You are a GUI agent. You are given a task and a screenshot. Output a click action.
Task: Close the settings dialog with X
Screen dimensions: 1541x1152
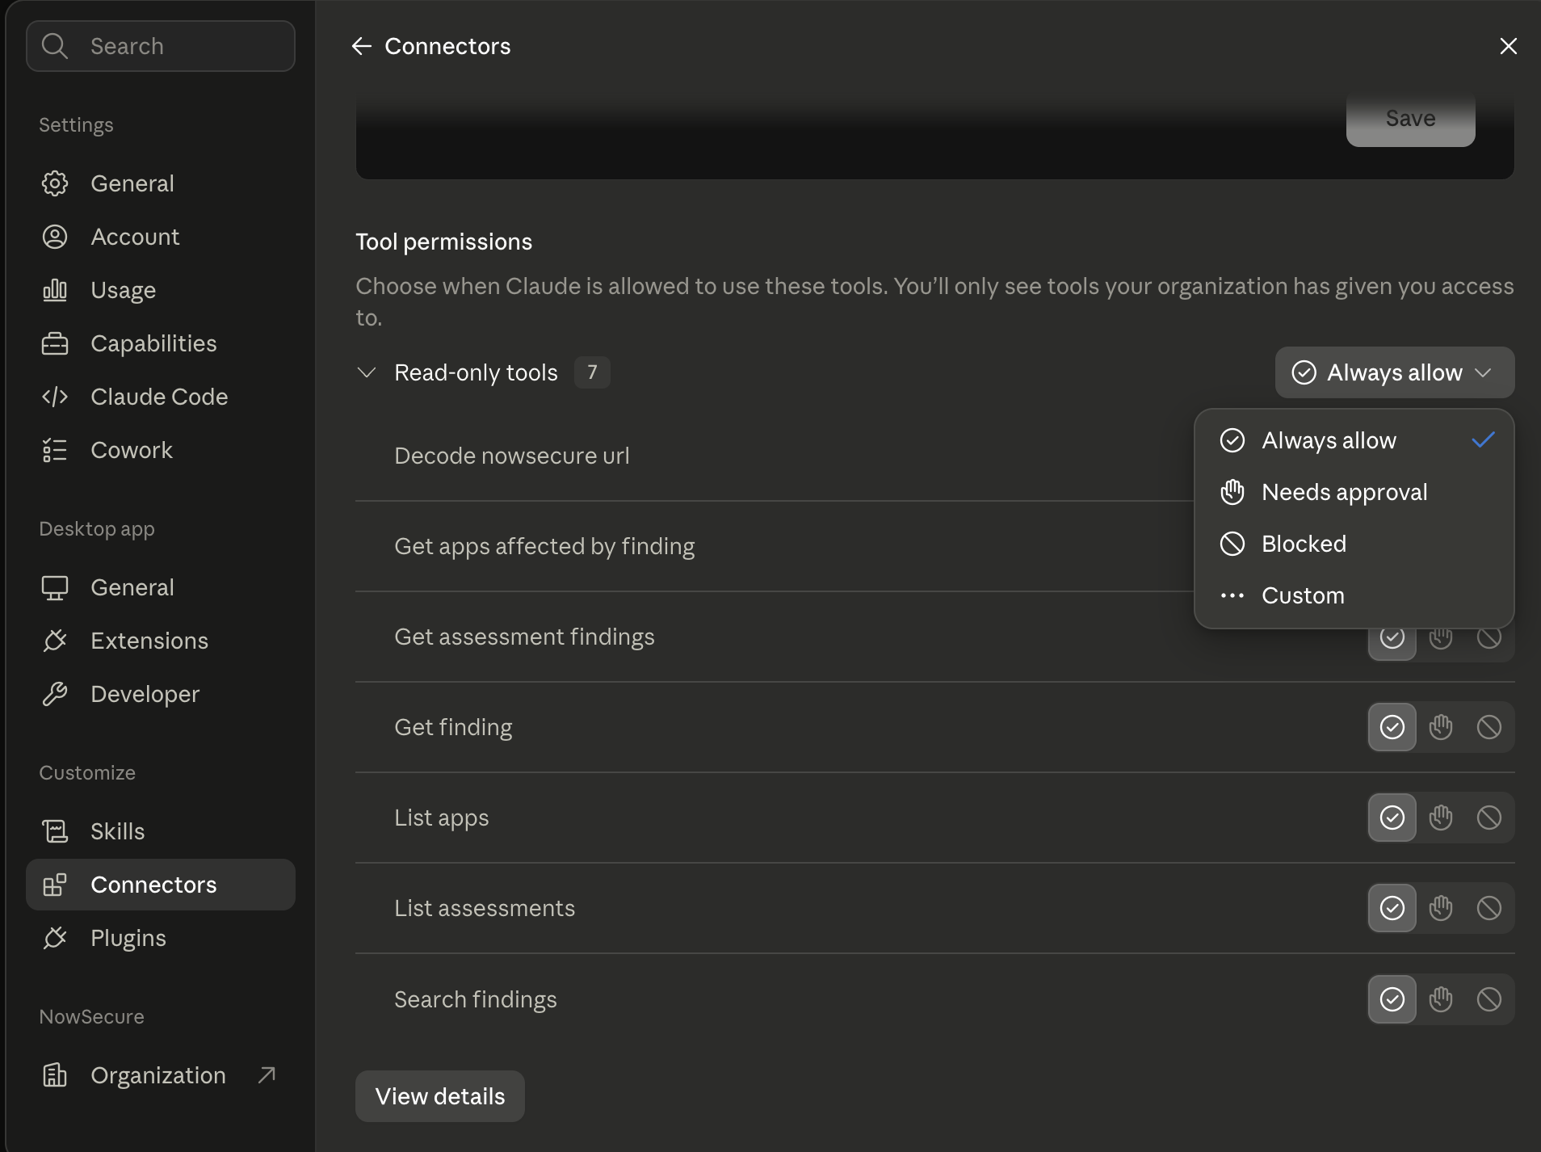pyautogui.click(x=1508, y=46)
